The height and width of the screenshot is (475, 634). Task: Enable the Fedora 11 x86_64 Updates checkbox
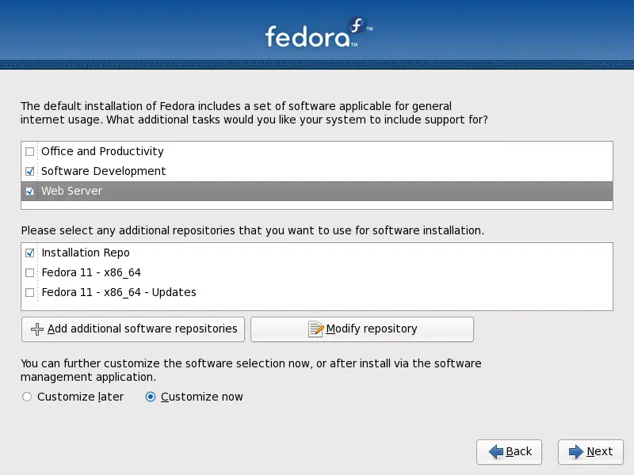coord(29,292)
